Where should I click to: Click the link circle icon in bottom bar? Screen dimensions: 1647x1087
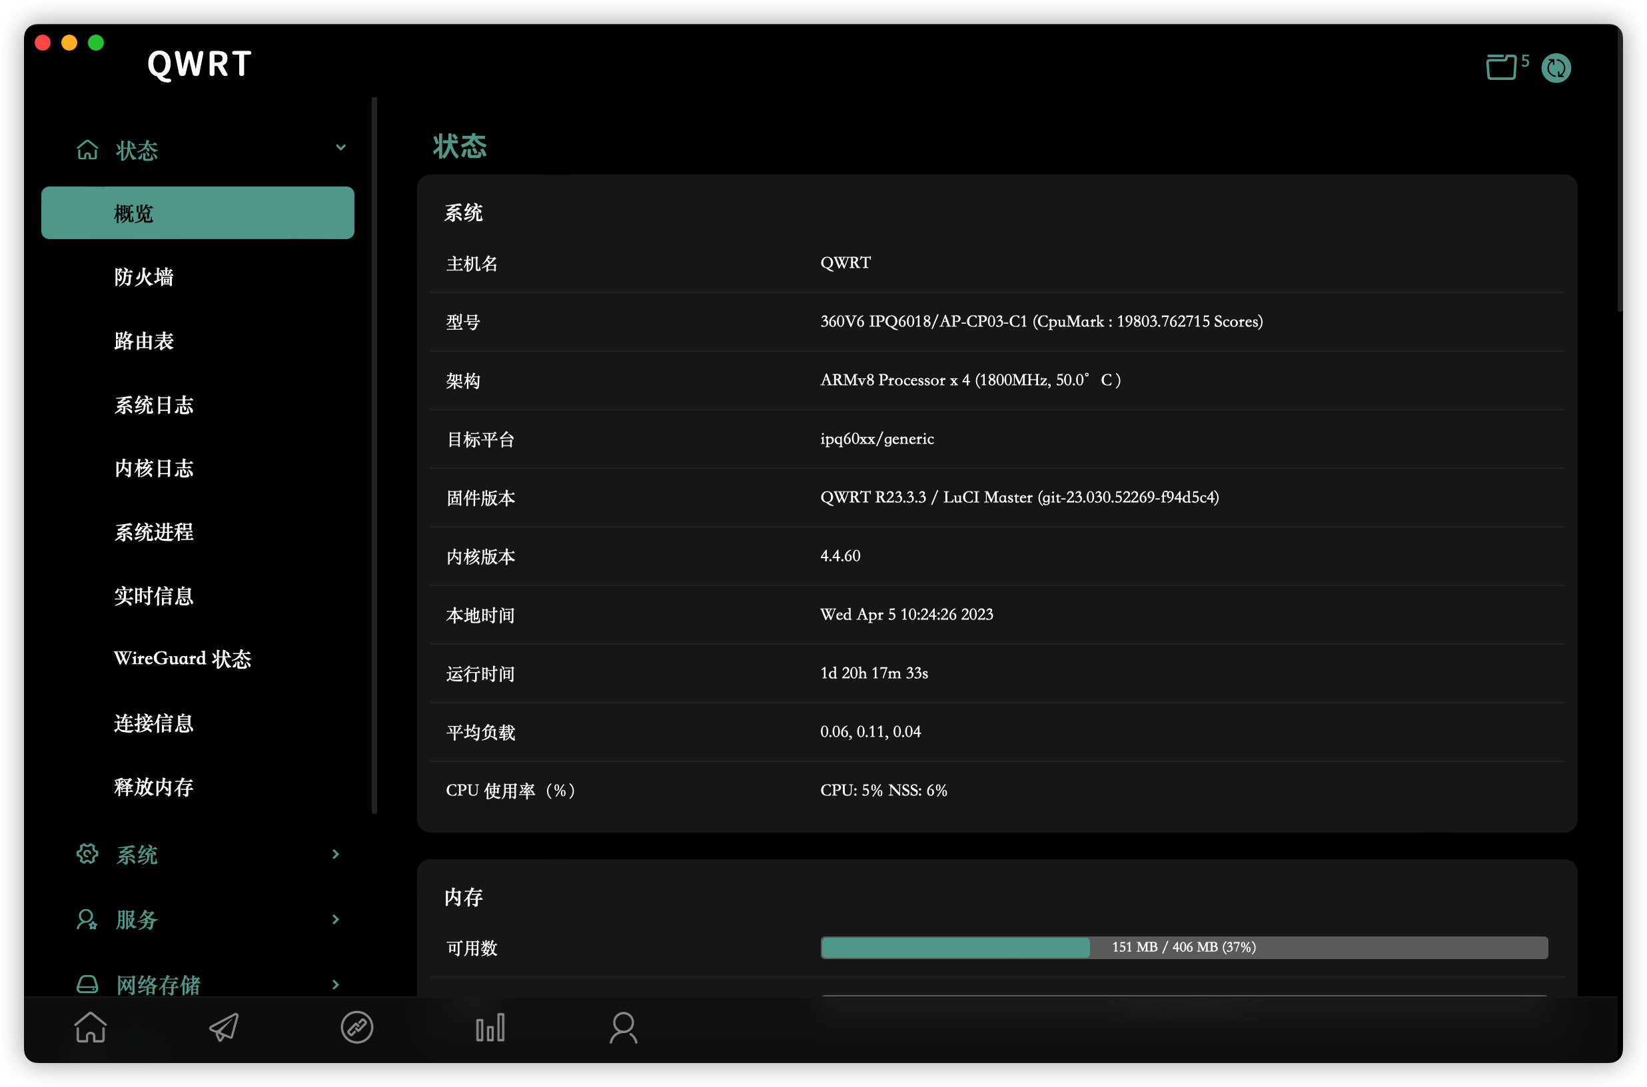356,1026
